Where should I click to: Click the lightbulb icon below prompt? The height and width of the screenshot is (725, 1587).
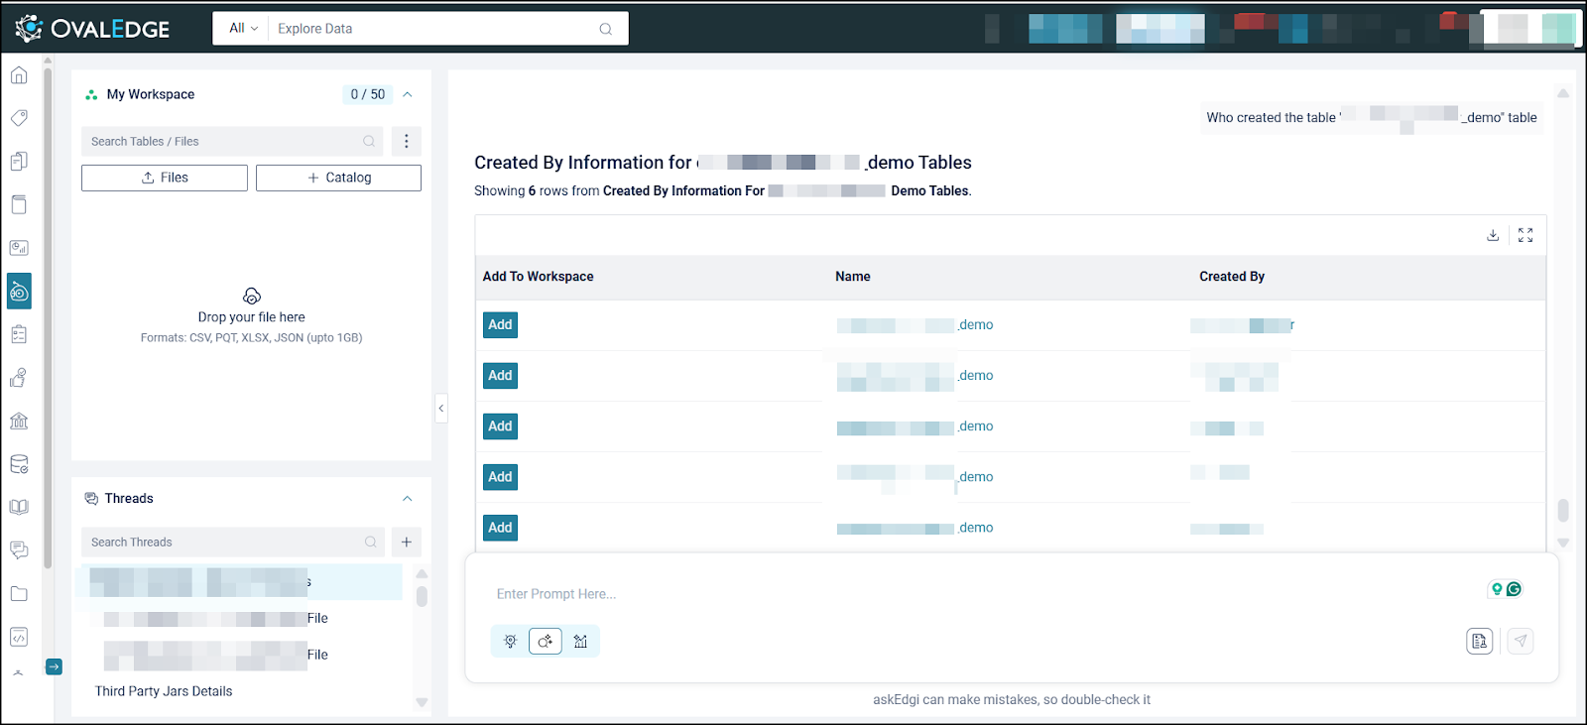coord(511,642)
